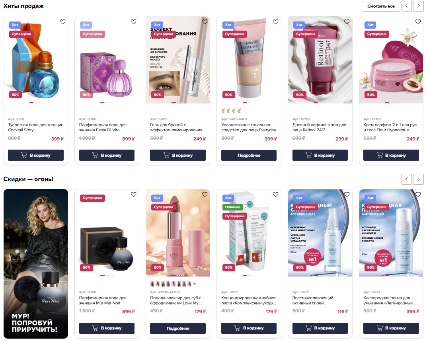The width and height of the screenshot is (425, 341).
Task: Add brow gel 5021 to cart
Action: [178, 155]
